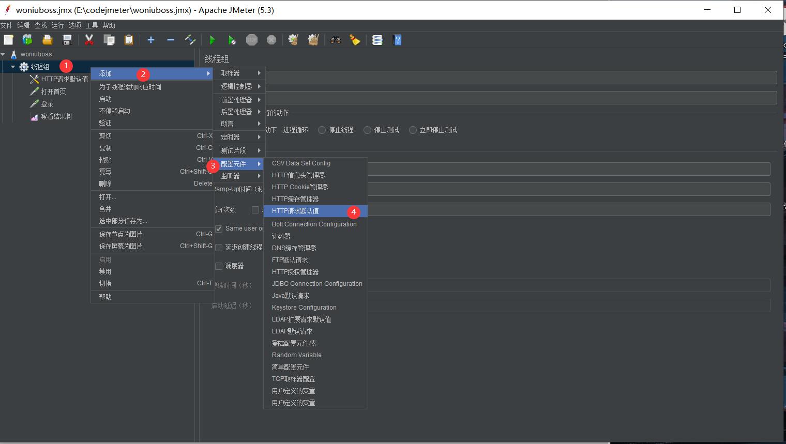This screenshot has width=786, height=444.
Task: Click the blue plus expand-all icon
Action: tap(151, 40)
